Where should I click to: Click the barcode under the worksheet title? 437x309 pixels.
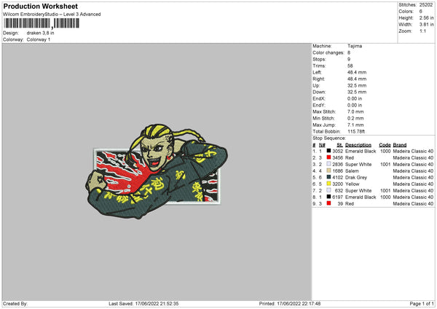click(x=42, y=23)
